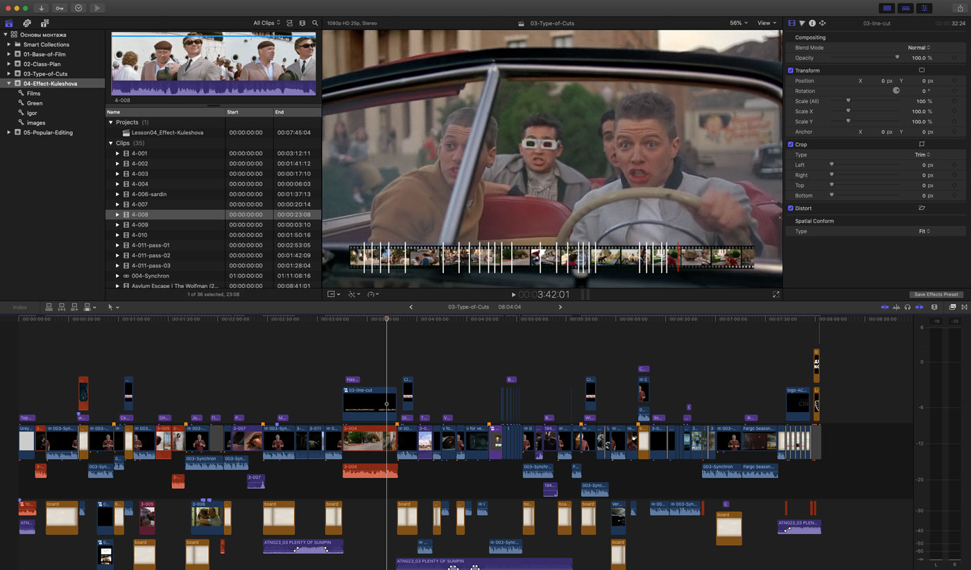Select the Info inspector tab
This screenshot has width=971, height=570.
tap(811, 23)
